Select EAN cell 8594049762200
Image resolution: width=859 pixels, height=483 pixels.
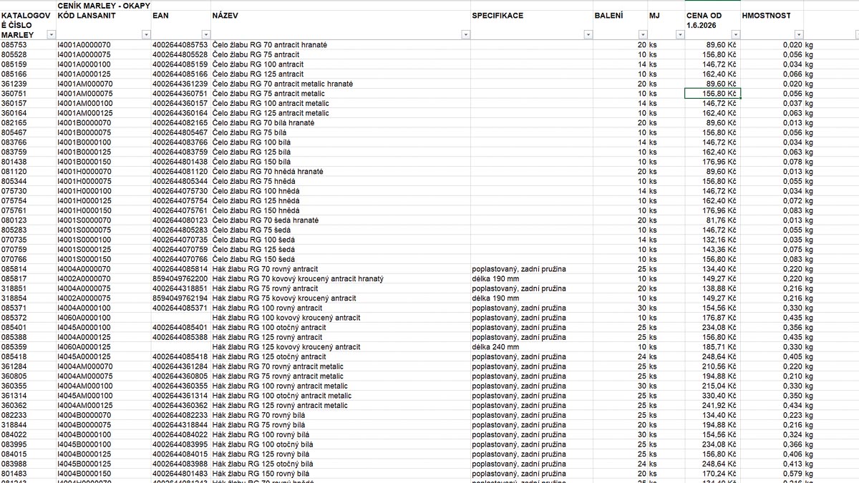180,278
